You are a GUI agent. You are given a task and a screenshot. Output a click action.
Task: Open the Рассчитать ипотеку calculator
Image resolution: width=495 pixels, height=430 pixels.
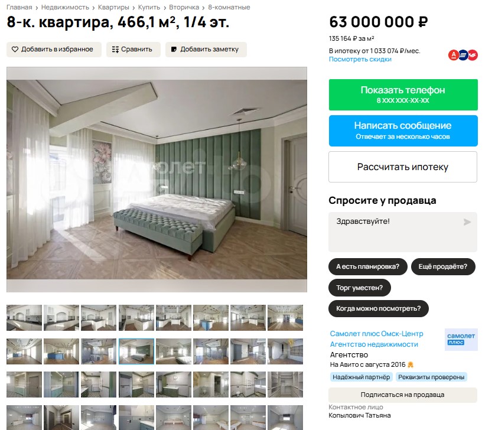click(x=403, y=167)
